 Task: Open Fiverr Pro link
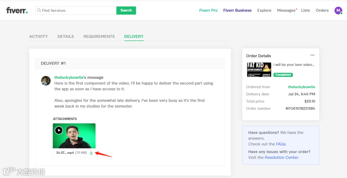pyautogui.click(x=208, y=10)
